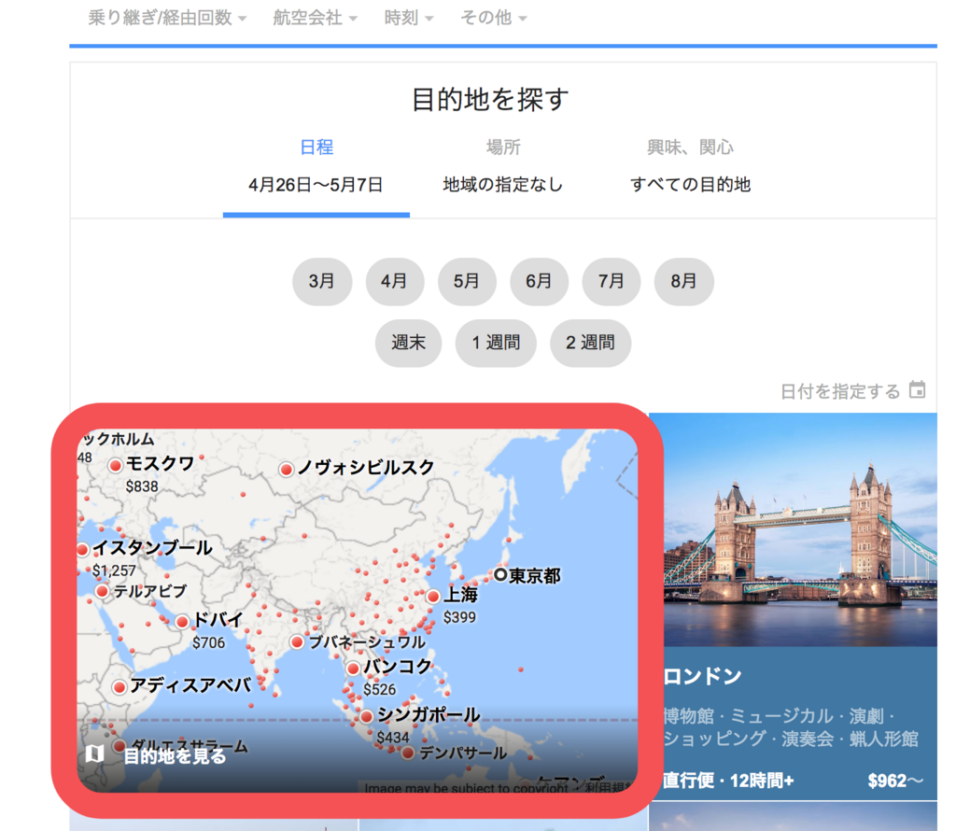Open the 時刻 filter dropdown
This screenshot has height=831, width=956.
click(x=409, y=18)
